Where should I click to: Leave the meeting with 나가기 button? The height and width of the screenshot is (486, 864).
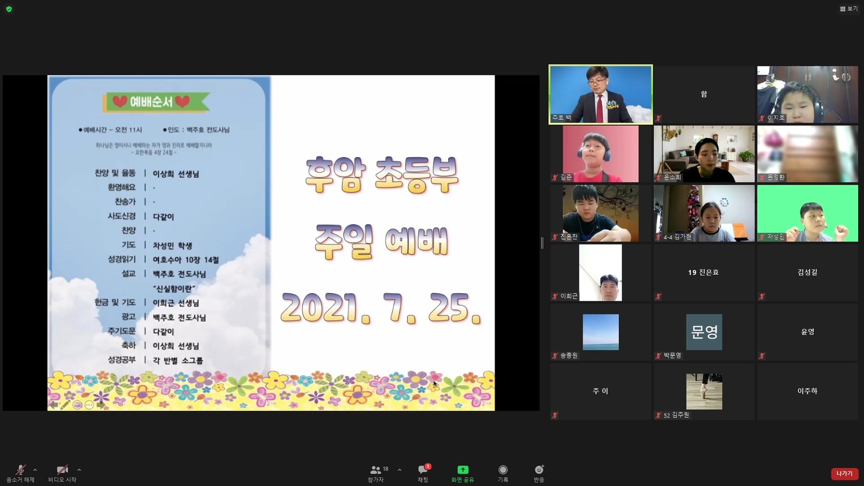(x=844, y=474)
